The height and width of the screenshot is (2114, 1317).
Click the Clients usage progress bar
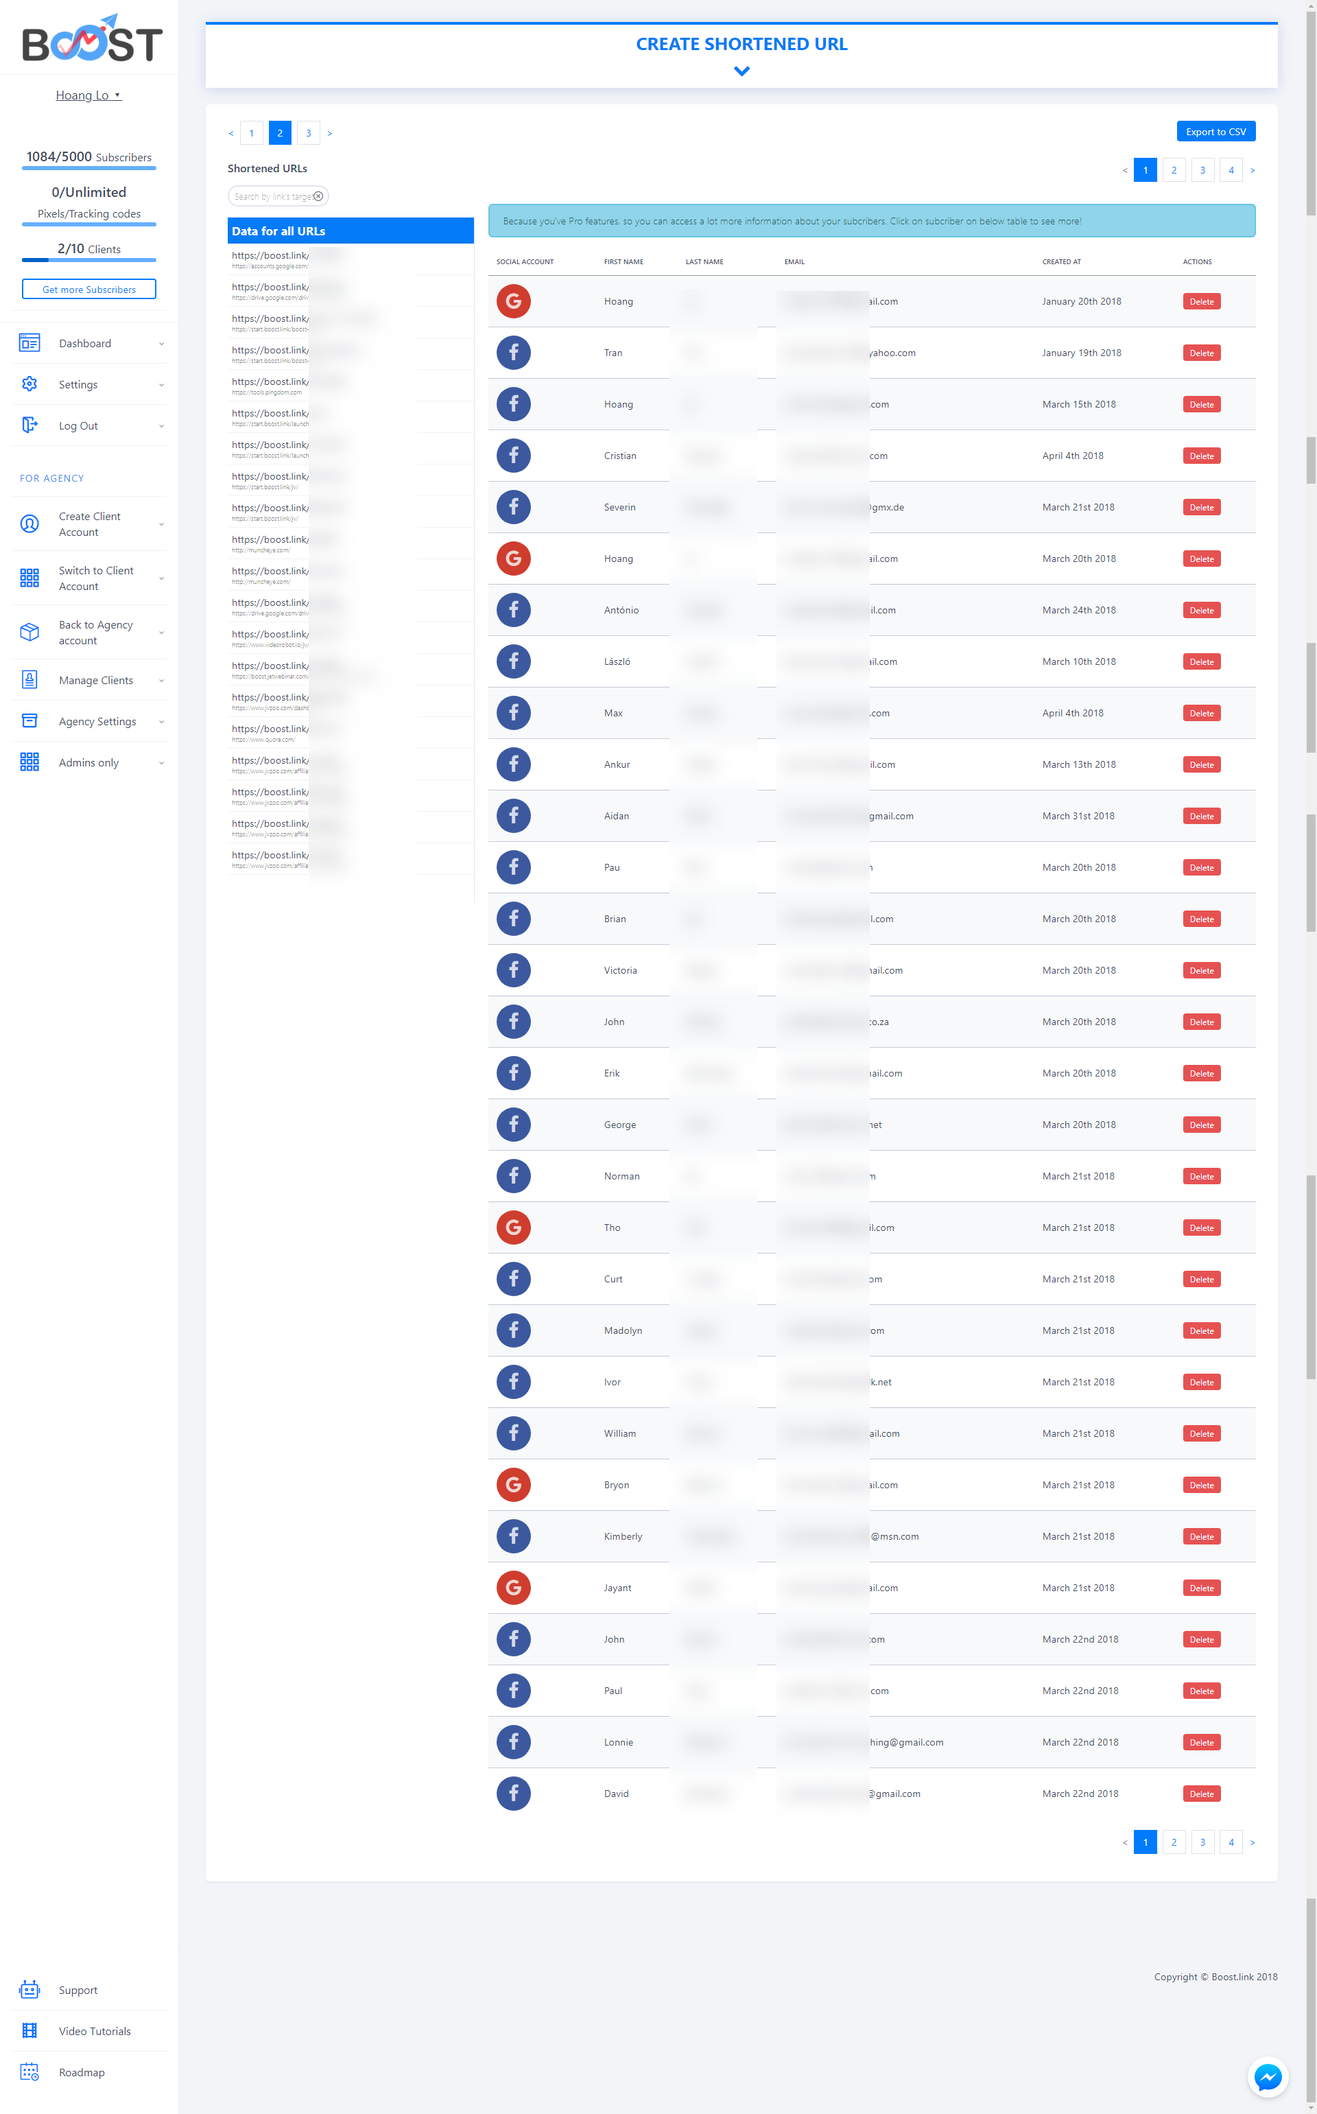(x=89, y=259)
